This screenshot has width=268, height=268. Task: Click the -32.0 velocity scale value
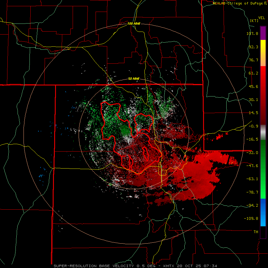pos(252,153)
